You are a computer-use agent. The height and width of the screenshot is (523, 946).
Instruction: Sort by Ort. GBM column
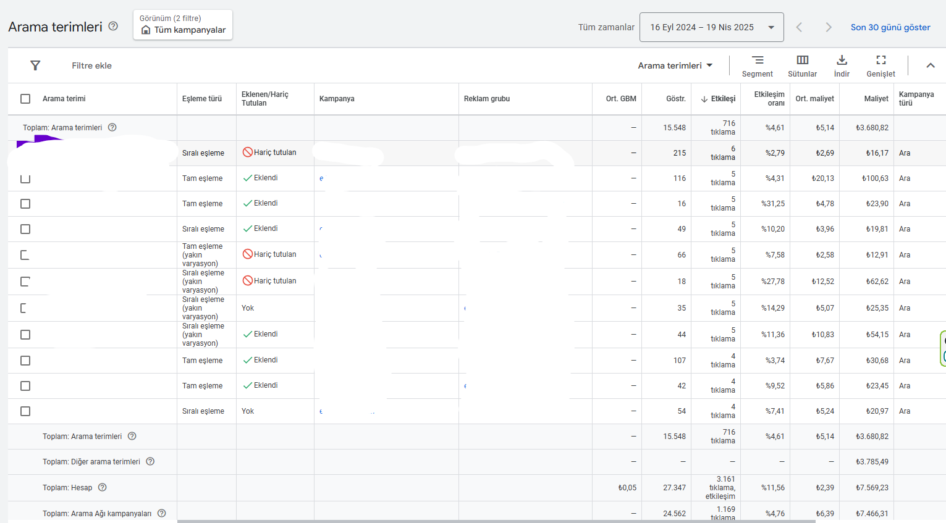621,99
